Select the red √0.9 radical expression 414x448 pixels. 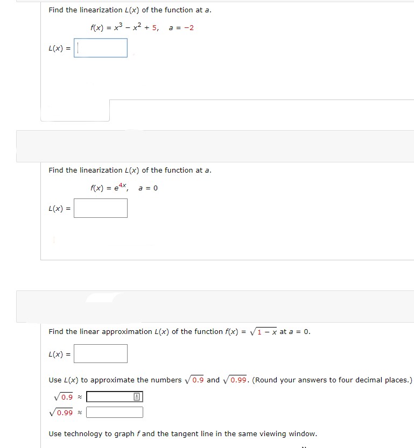tap(65, 397)
